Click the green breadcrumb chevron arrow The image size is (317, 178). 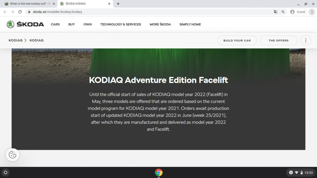[x=25, y=40]
